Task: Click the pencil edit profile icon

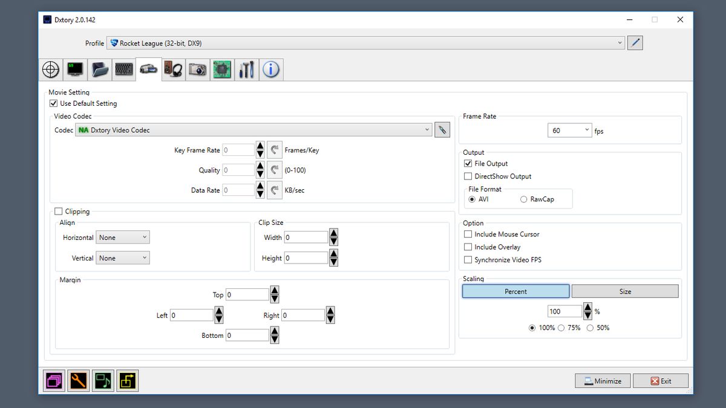Action: pos(635,43)
